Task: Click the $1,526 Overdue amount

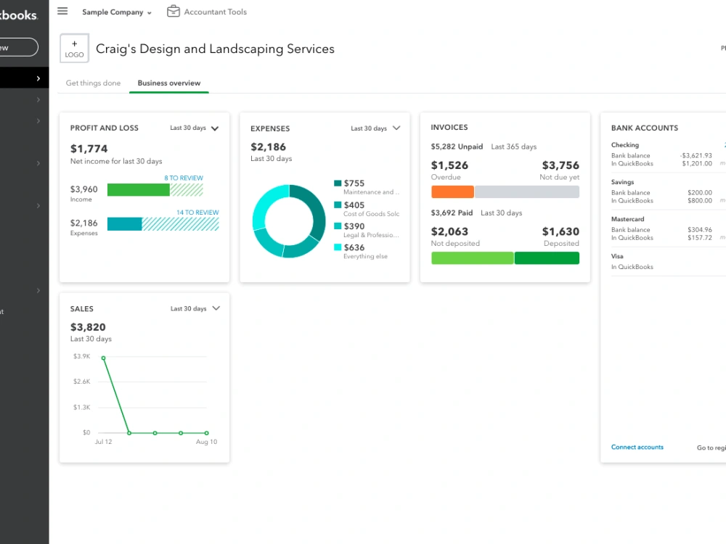Action: click(x=449, y=165)
